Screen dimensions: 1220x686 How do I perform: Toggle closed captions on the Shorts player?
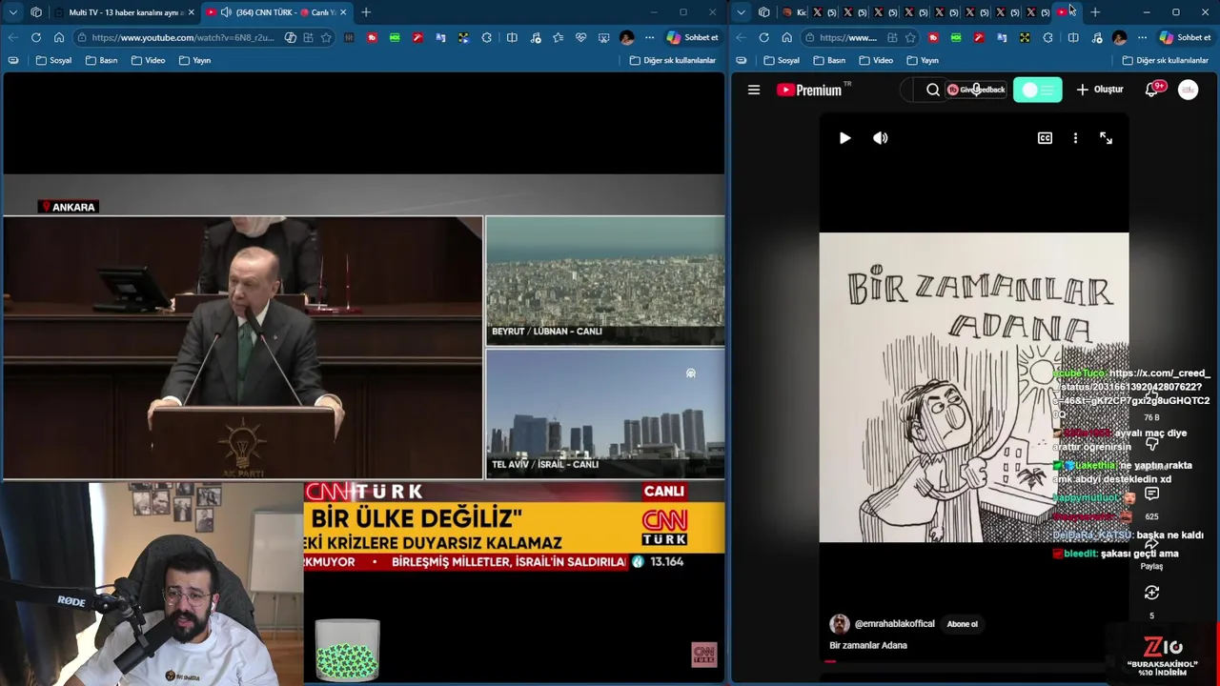[x=1045, y=138]
